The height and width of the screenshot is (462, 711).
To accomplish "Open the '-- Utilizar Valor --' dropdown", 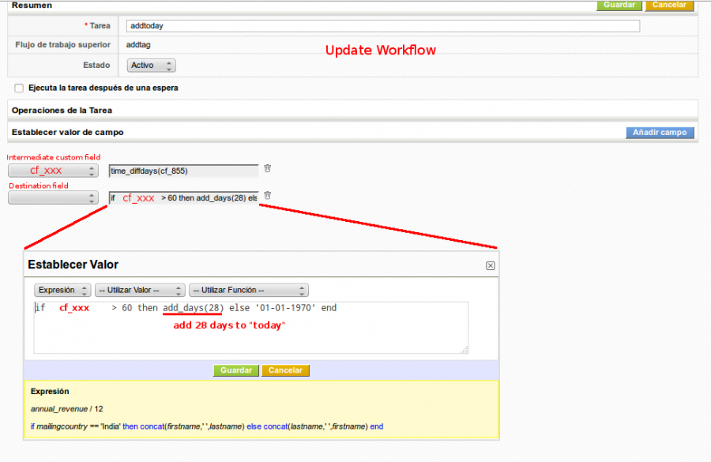I will click(x=140, y=291).
